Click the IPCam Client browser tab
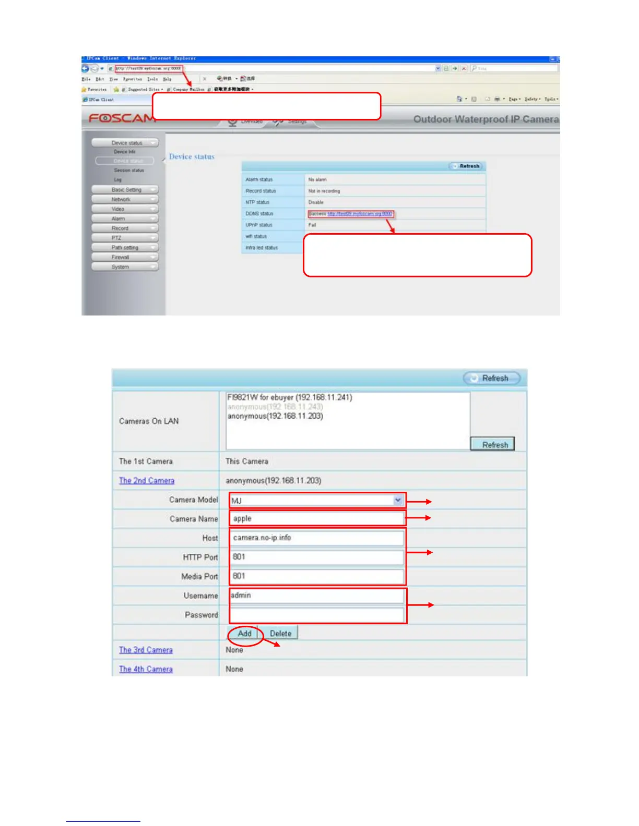This screenshot has width=639, height=826. click(98, 99)
